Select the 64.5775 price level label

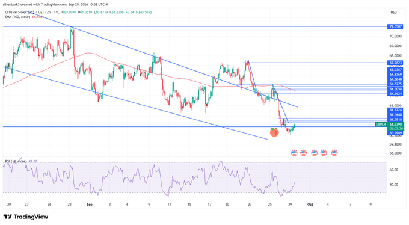(x=395, y=84)
